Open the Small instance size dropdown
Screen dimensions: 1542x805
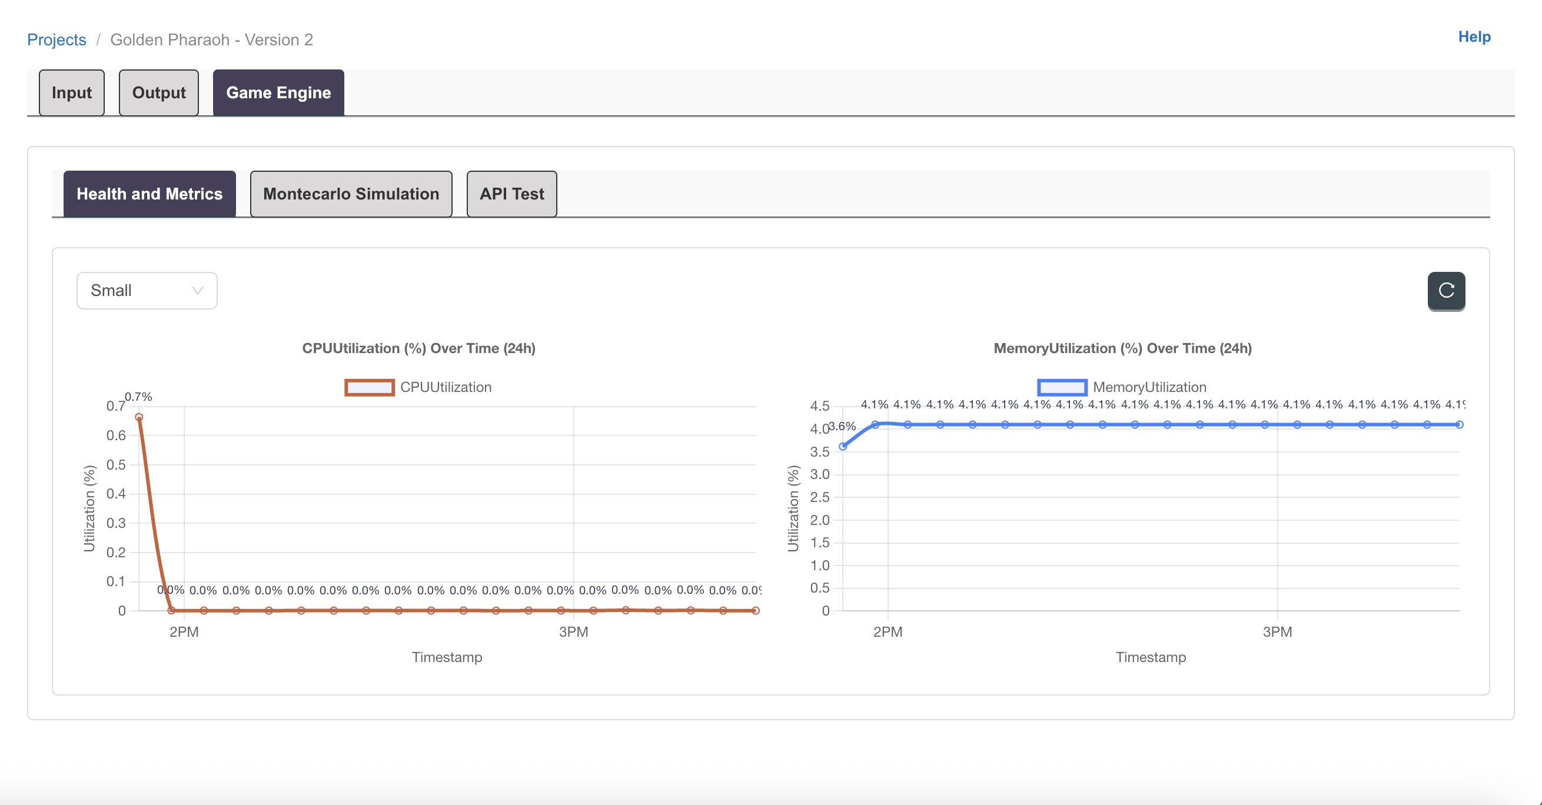pos(147,291)
